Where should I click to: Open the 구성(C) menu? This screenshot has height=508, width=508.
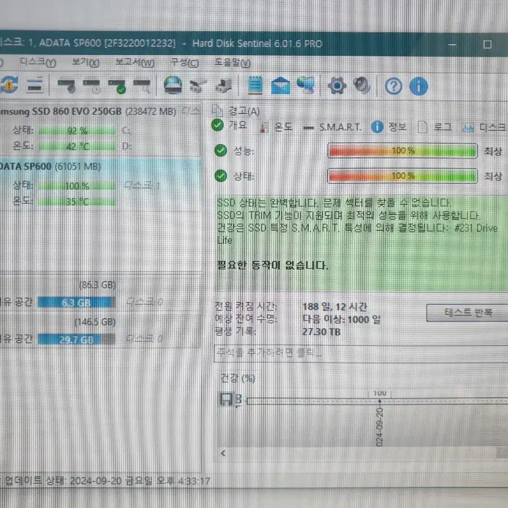pos(185,62)
